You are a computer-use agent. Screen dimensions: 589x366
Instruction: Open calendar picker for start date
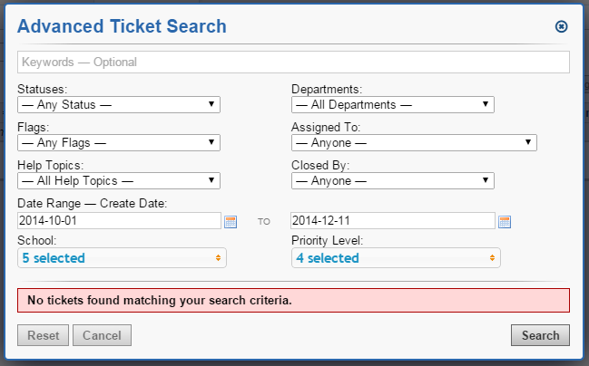coord(231,222)
